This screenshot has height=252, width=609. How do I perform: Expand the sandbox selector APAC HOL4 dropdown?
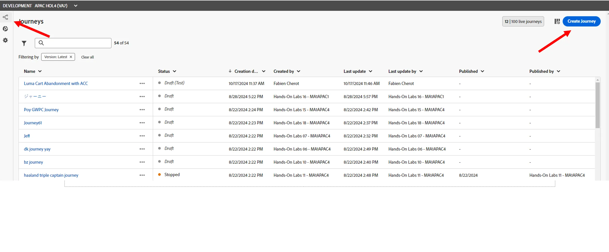pyautogui.click(x=76, y=6)
